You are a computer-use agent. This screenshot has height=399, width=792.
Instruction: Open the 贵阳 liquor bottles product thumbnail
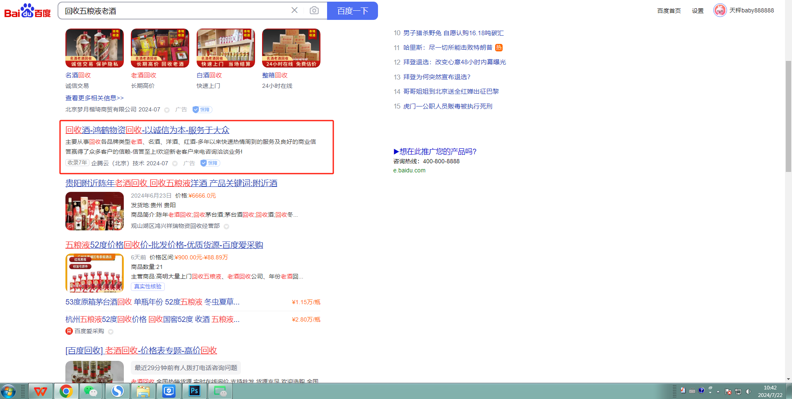tap(94, 211)
